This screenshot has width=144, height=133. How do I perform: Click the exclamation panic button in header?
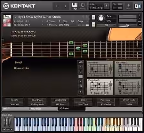pos(107,6)
